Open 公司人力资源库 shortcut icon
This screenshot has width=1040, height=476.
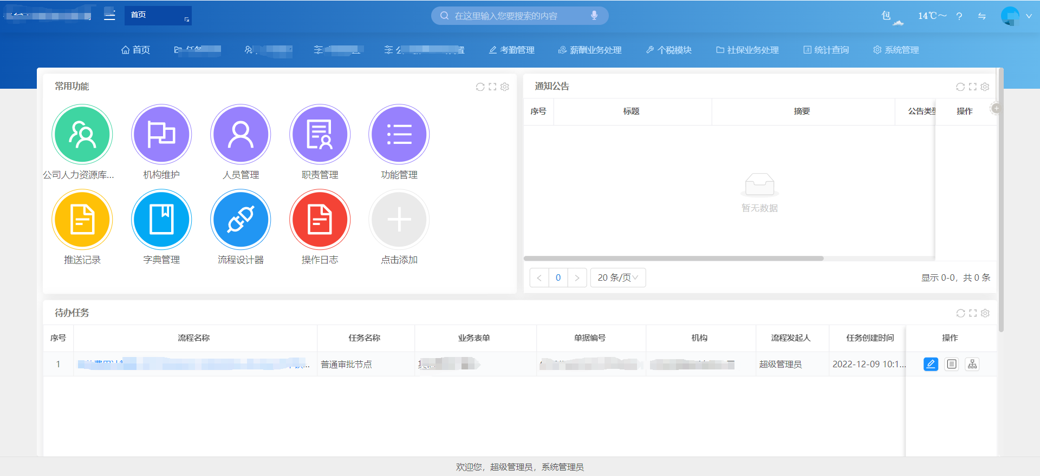tap(82, 134)
